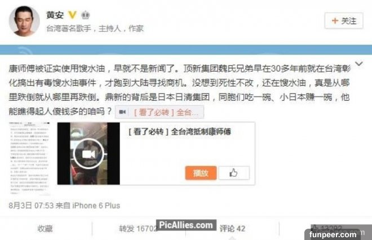The width and height of the screenshot is (372, 240).
Task: Open the 评论 42 comments tab
Action: pos(232,229)
